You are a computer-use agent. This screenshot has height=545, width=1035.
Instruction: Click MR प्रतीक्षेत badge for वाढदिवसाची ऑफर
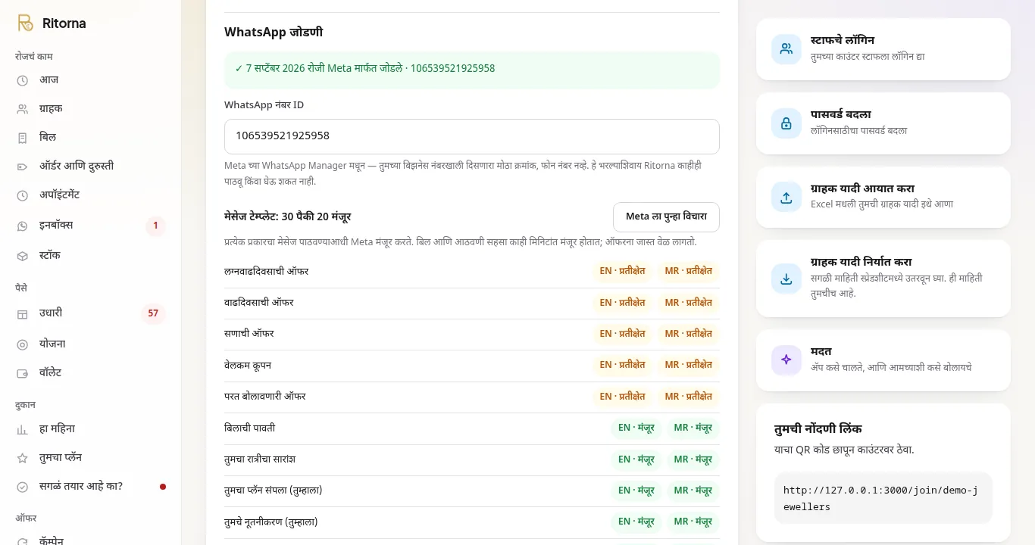[x=689, y=303]
